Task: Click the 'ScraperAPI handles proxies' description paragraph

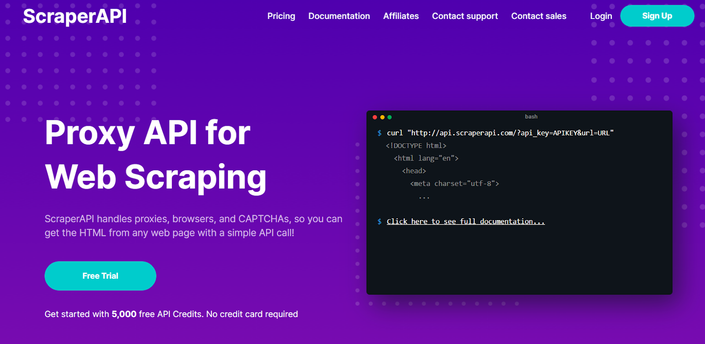Action: pos(193,226)
